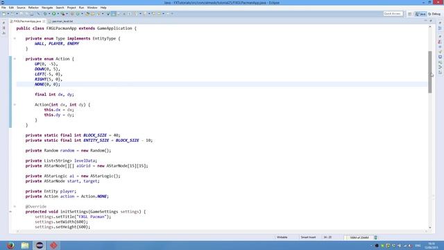
Task: Click the Eclipse icon on the taskbar
Action: (x=40, y=245)
